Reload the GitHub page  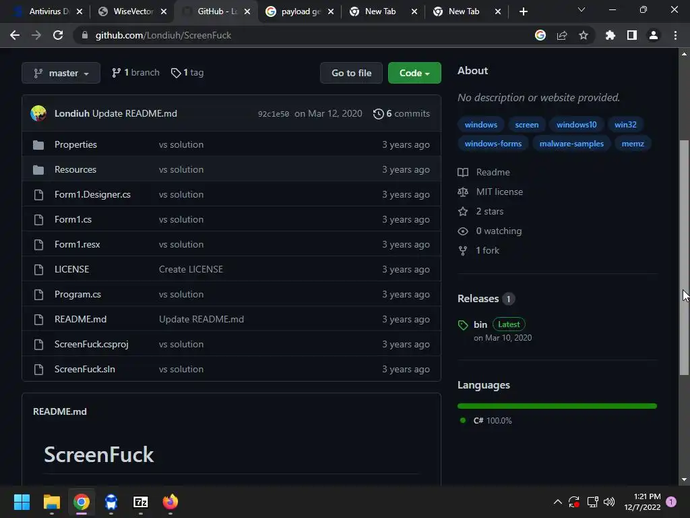pos(58,35)
